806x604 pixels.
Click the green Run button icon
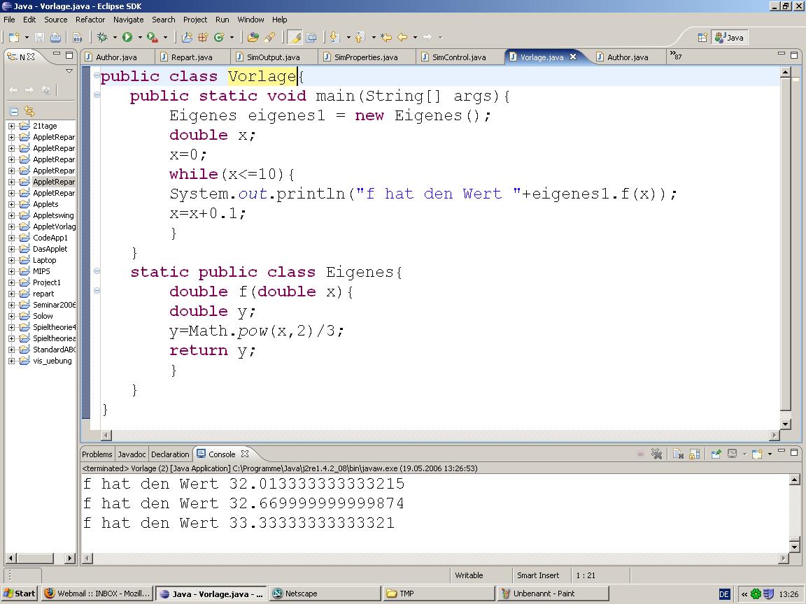click(x=127, y=37)
